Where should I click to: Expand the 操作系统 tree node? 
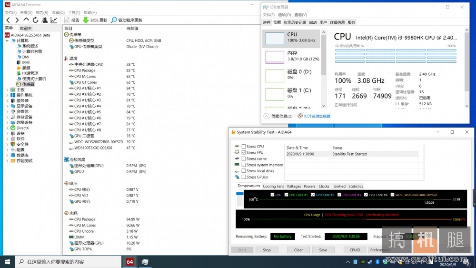[7, 95]
